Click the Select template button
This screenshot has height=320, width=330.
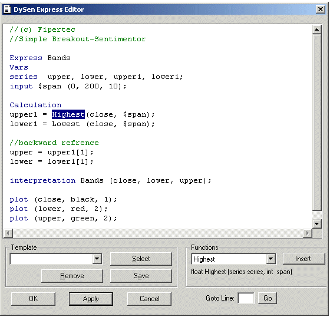pos(141,259)
